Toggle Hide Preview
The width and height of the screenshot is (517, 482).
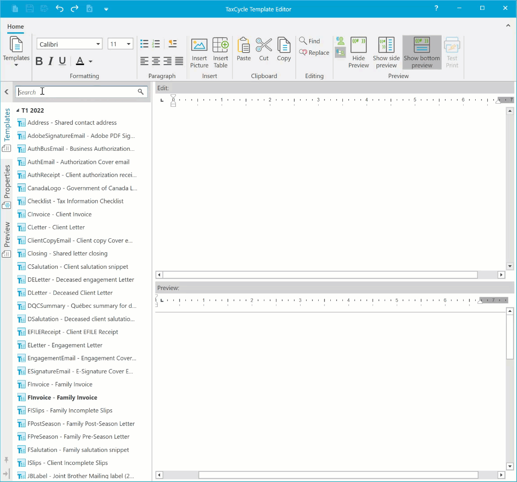359,53
